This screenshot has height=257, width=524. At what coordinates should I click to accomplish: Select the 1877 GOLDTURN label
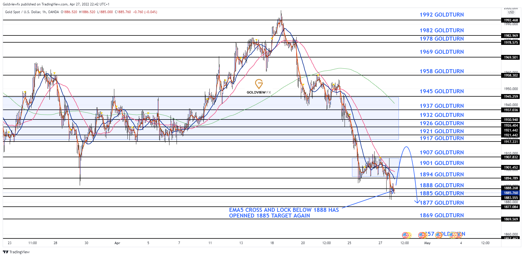coord(442,203)
